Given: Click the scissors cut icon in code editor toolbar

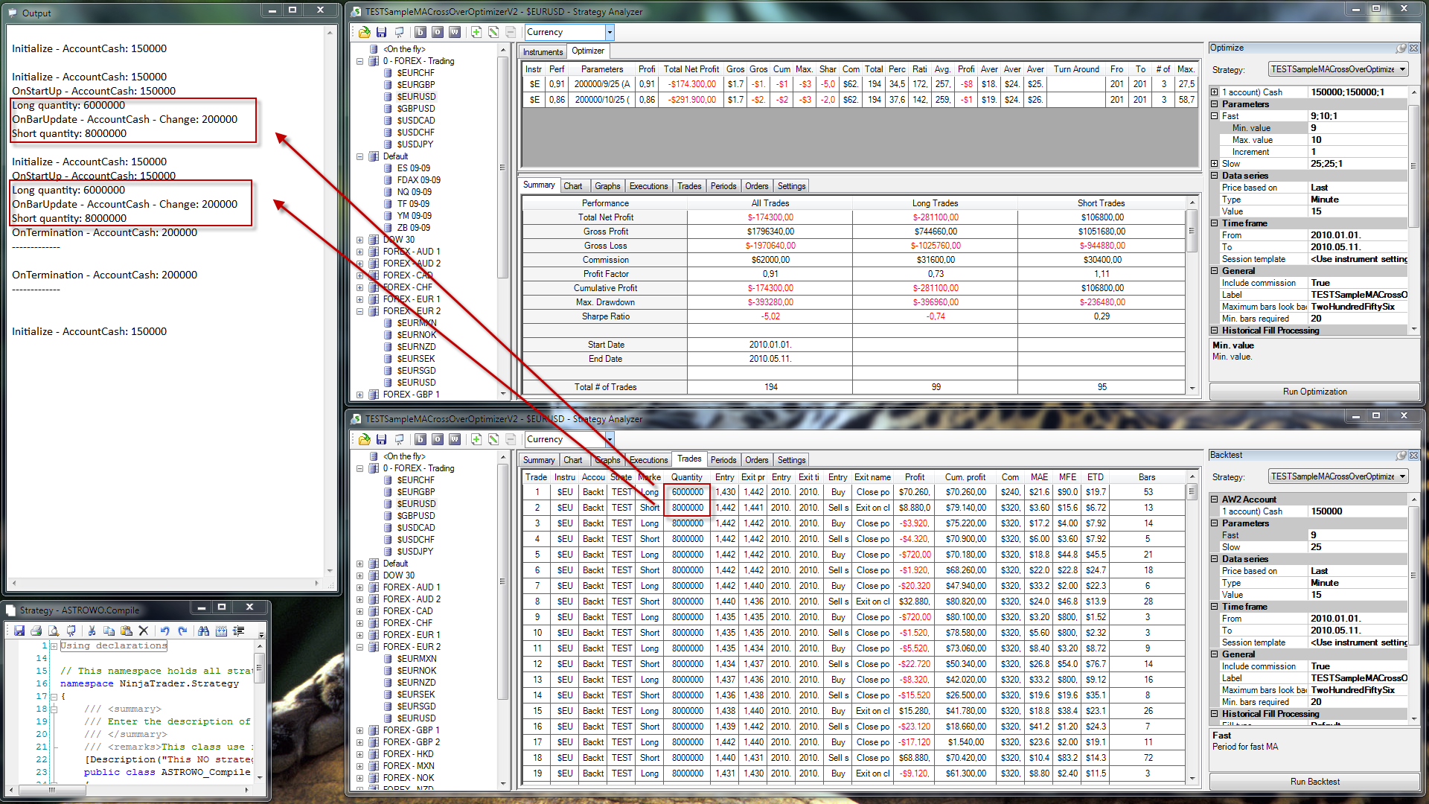Looking at the screenshot, I should tap(92, 631).
